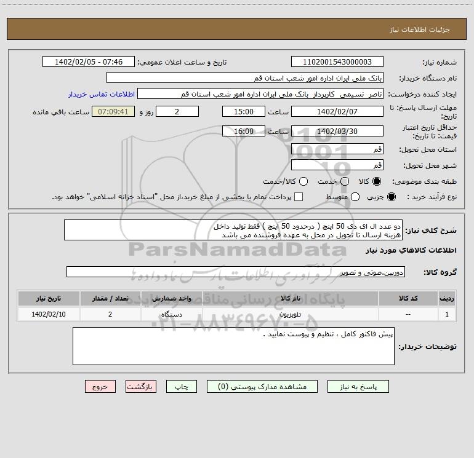474x458 pixels.
Task: Click the request creator field ناصر نسیمی
Action: (260, 93)
